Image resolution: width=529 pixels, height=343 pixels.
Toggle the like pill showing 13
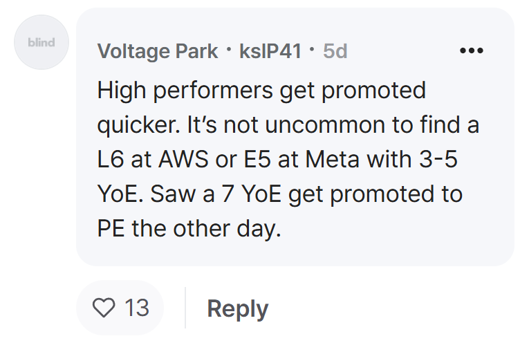point(120,308)
